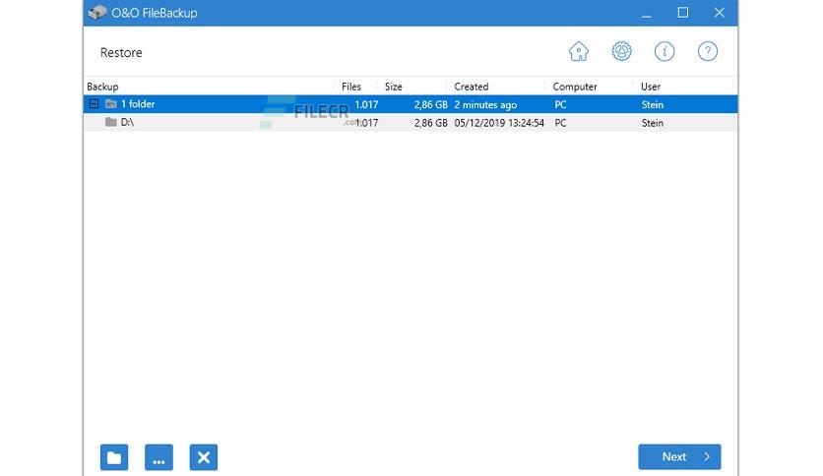The image size is (823, 476).
Task: Maximize the O&O FileBackup window
Action: pos(683,13)
